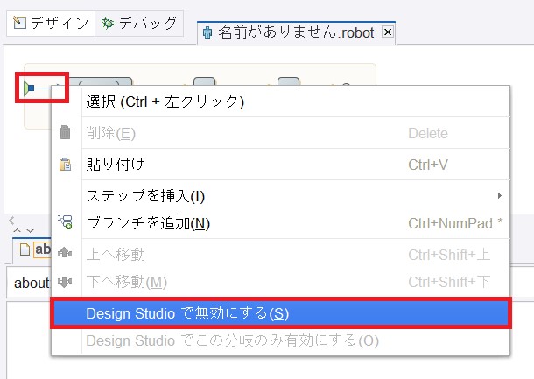Click the move-down arrow icon beside 下へ移動
Screen dimensions: 534x379
[65, 282]
